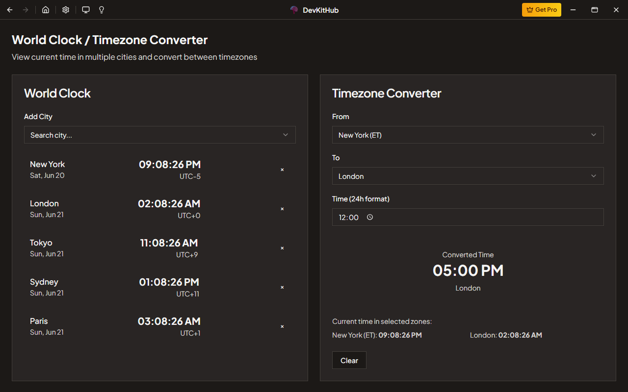Open the Home page icon
The image size is (628, 392).
[46, 10]
